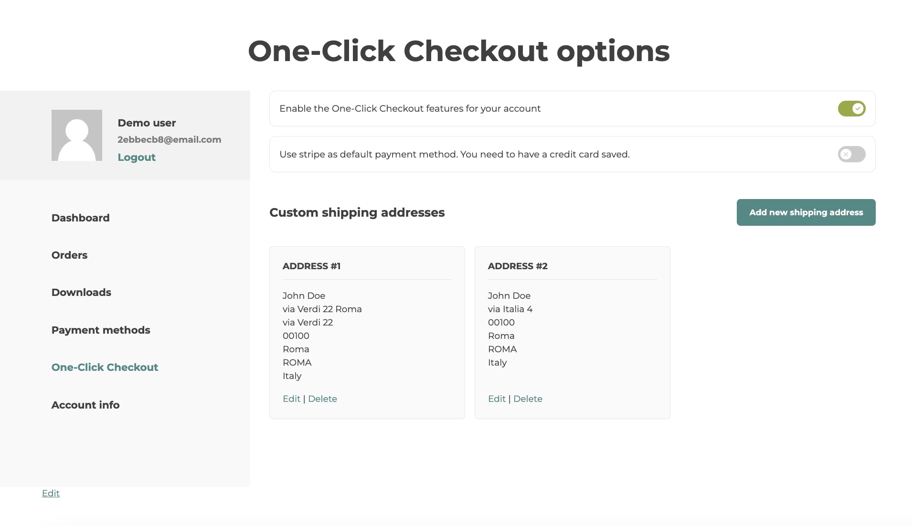The height and width of the screenshot is (526, 913).
Task: Click Add new shipping address button
Action: click(x=806, y=212)
